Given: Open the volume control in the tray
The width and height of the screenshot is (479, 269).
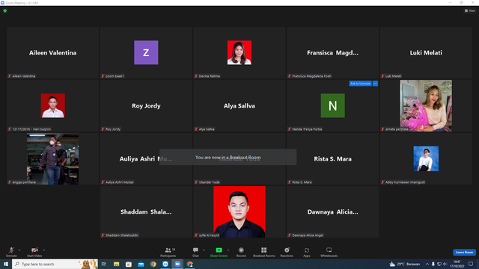Looking at the screenshot, I should (445, 264).
